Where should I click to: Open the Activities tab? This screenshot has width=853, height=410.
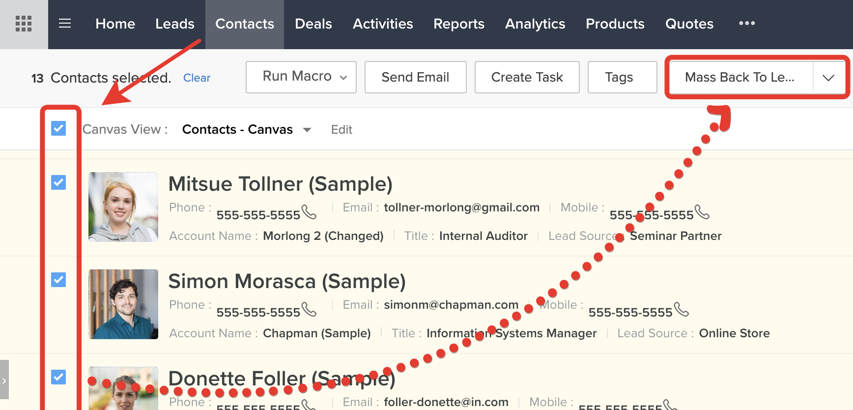click(x=383, y=24)
